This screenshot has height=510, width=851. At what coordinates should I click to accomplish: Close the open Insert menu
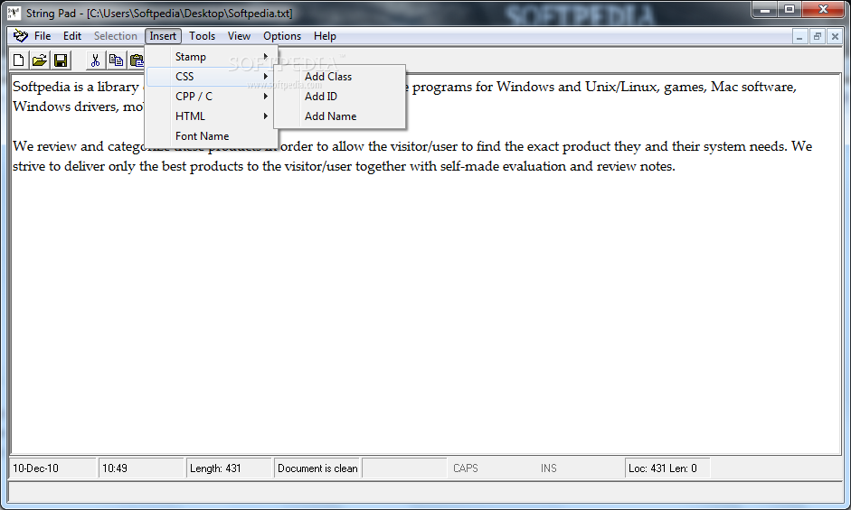(163, 36)
